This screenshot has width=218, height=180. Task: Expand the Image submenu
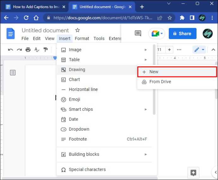tap(104, 50)
